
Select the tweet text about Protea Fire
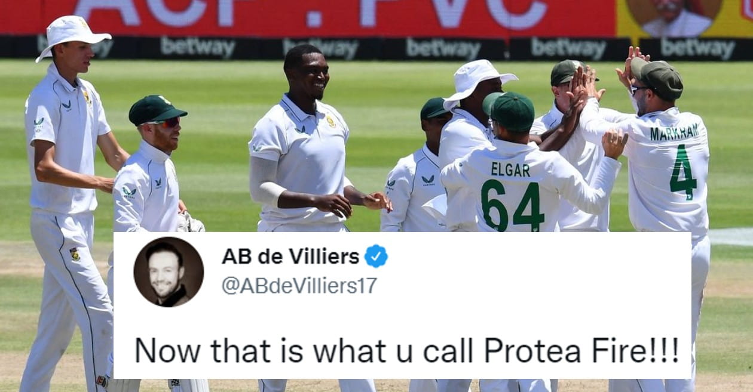click(406, 350)
